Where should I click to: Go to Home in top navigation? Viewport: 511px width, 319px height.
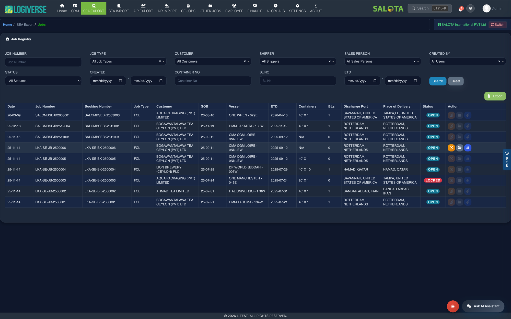tap(62, 8)
